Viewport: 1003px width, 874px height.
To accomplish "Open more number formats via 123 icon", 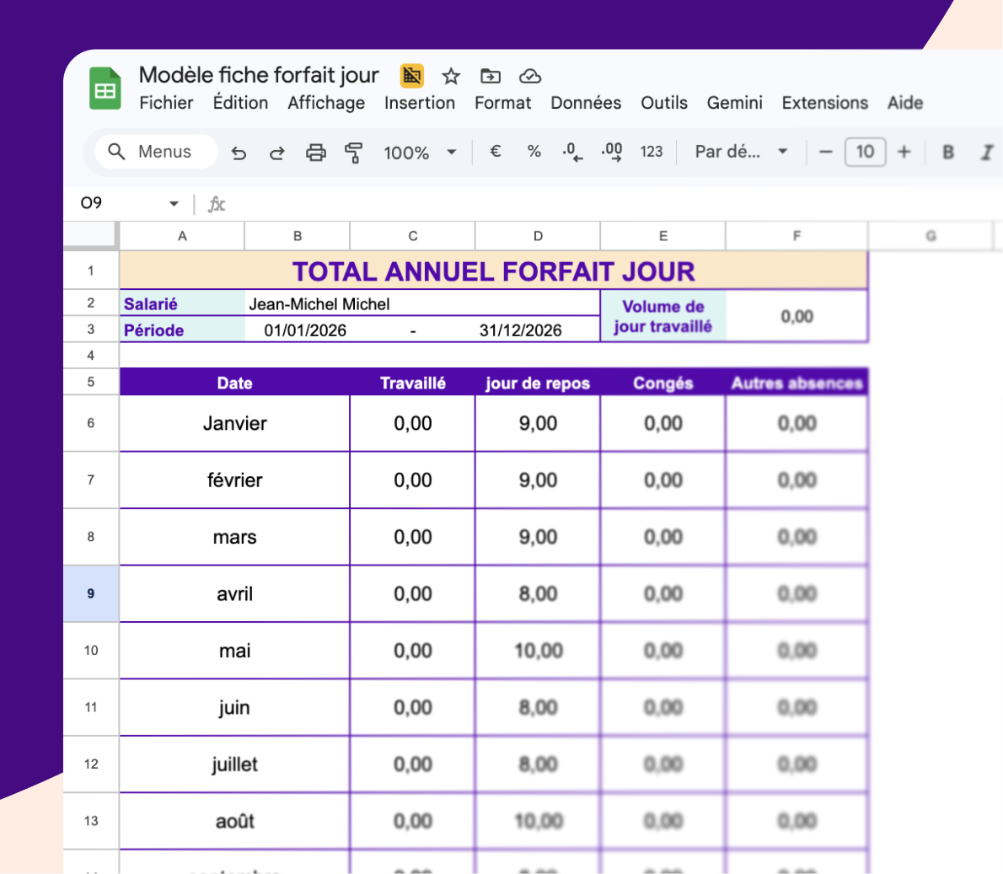I will click(x=652, y=153).
